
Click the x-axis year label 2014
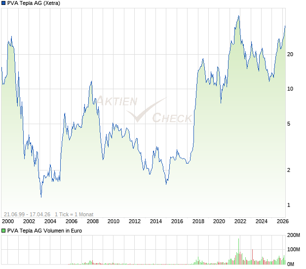(156, 222)
